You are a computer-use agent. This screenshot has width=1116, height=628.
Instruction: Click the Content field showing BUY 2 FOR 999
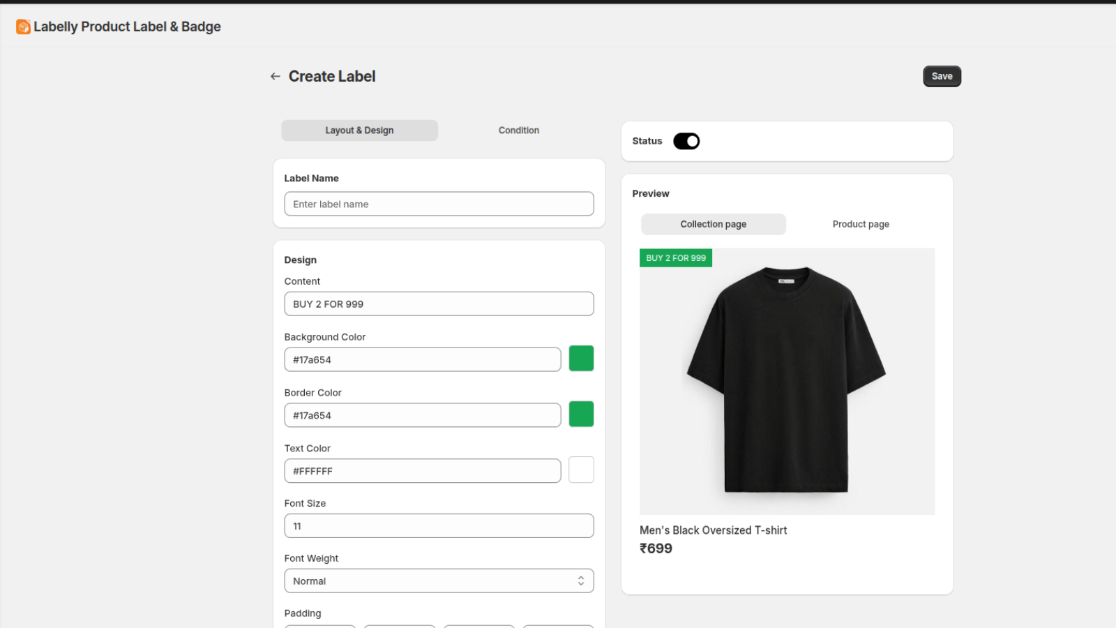[439, 304]
